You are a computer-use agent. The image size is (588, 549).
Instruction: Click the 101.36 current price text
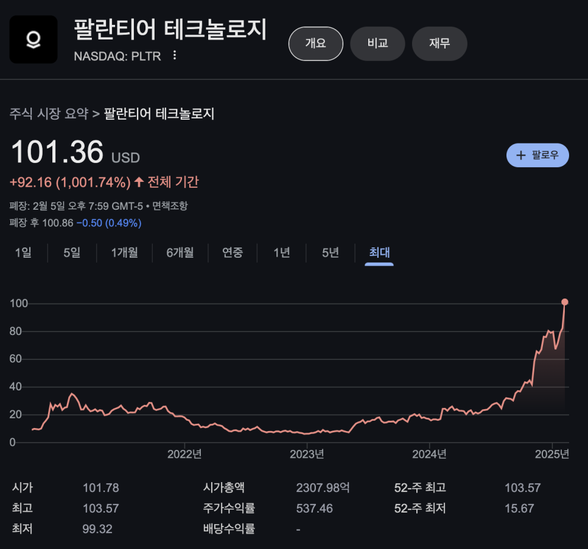[x=57, y=152]
